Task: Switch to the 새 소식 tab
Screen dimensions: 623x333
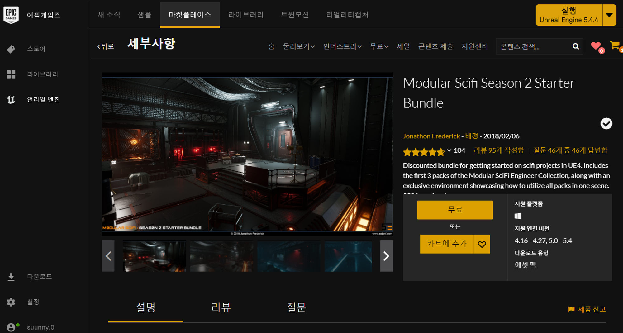Action: coord(109,15)
